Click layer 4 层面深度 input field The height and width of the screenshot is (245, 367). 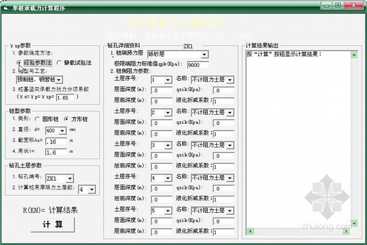coord(161,189)
